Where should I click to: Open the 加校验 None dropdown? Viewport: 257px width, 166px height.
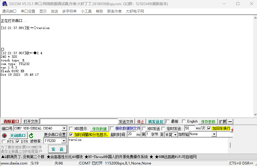click(x=214, y=134)
